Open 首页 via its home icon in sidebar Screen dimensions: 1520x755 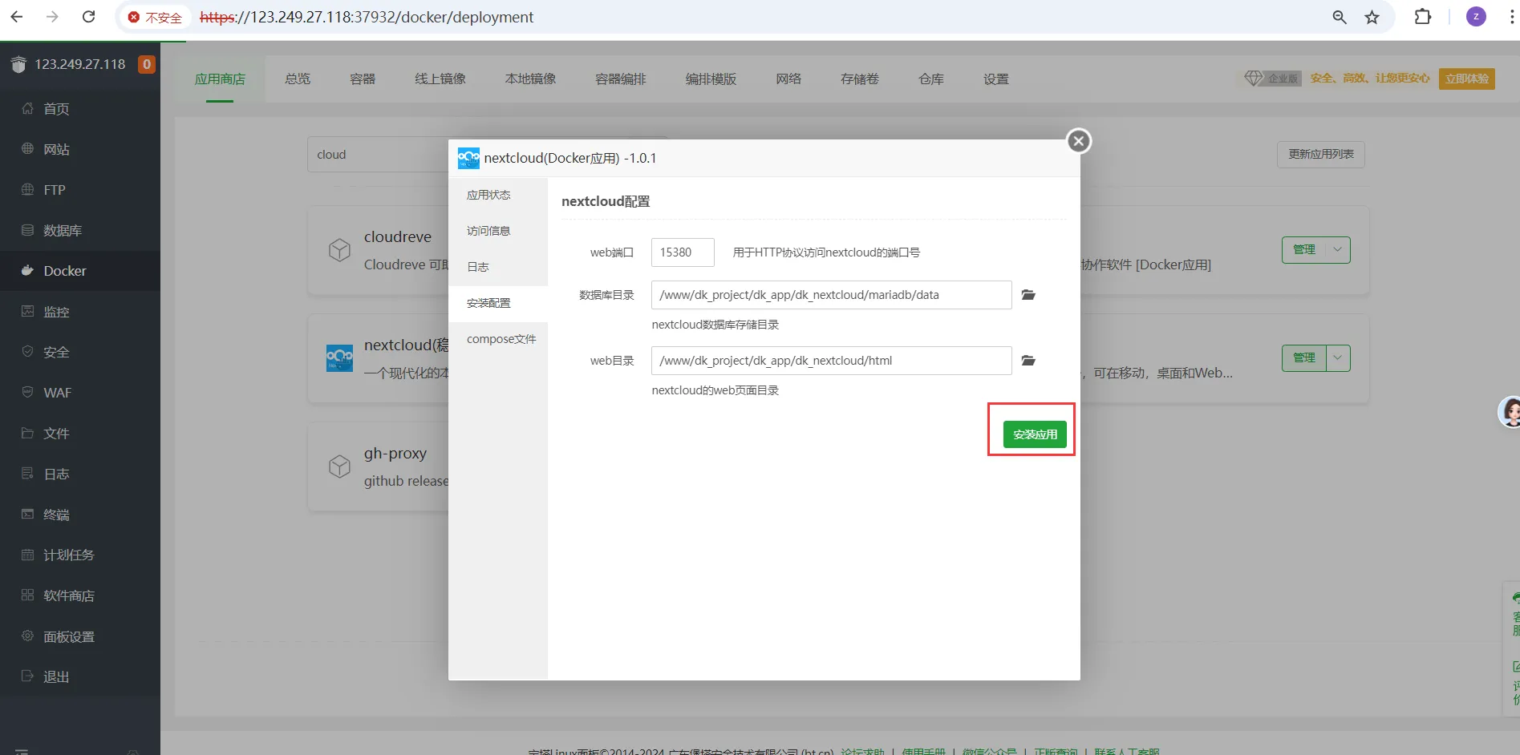27,108
